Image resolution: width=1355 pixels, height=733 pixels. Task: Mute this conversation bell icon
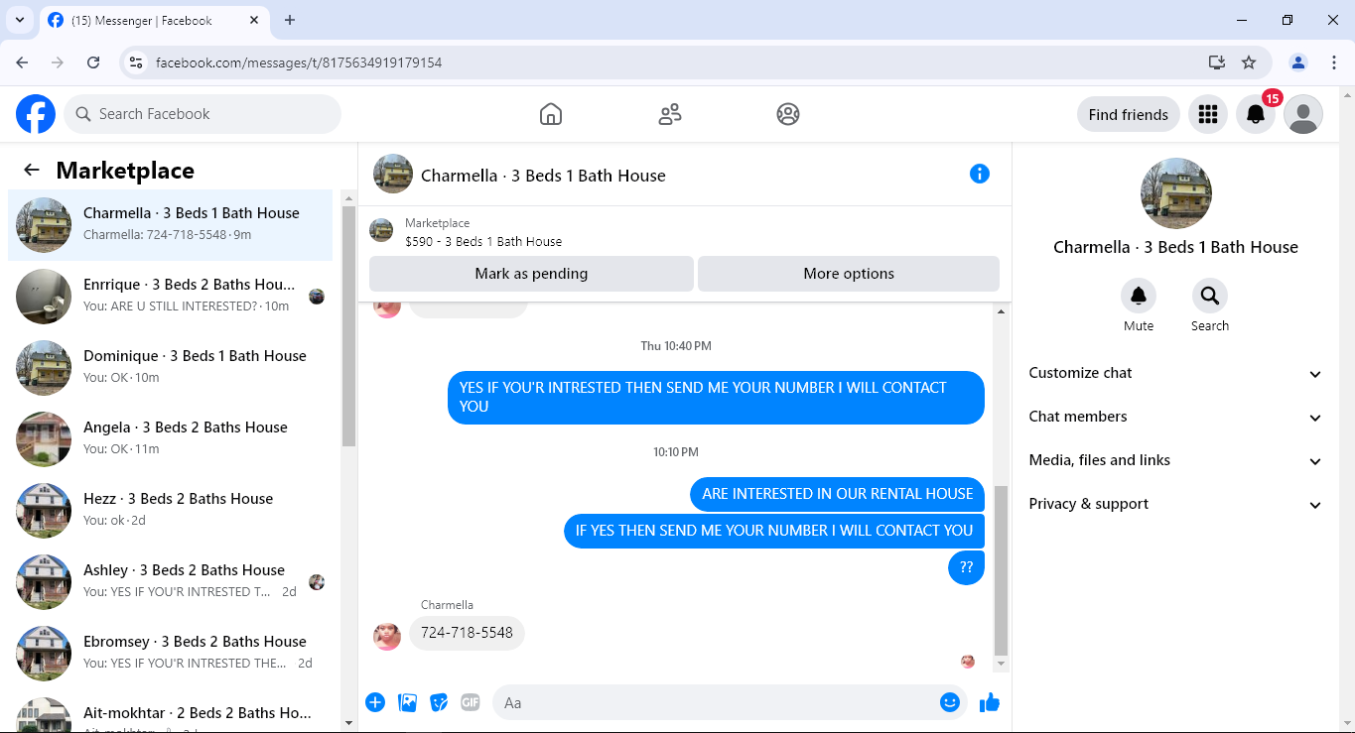(1139, 296)
